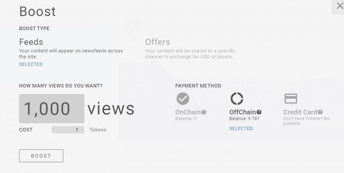344x173 pixels.
Task: Click the Offers description about specific channel
Action: pyautogui.click(x=190, y=54)
